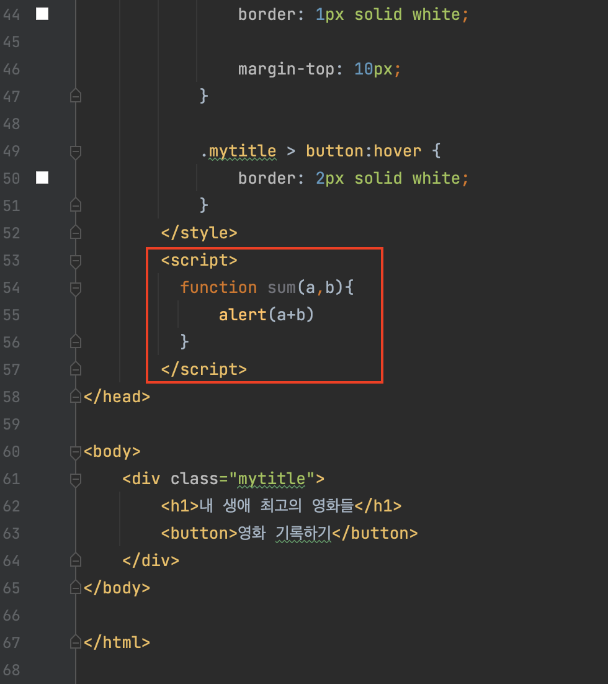Click the '</body>' closing tag
The width and height of the screenshot is (608, 684).
pyautogui.click(x=117, y=588)
